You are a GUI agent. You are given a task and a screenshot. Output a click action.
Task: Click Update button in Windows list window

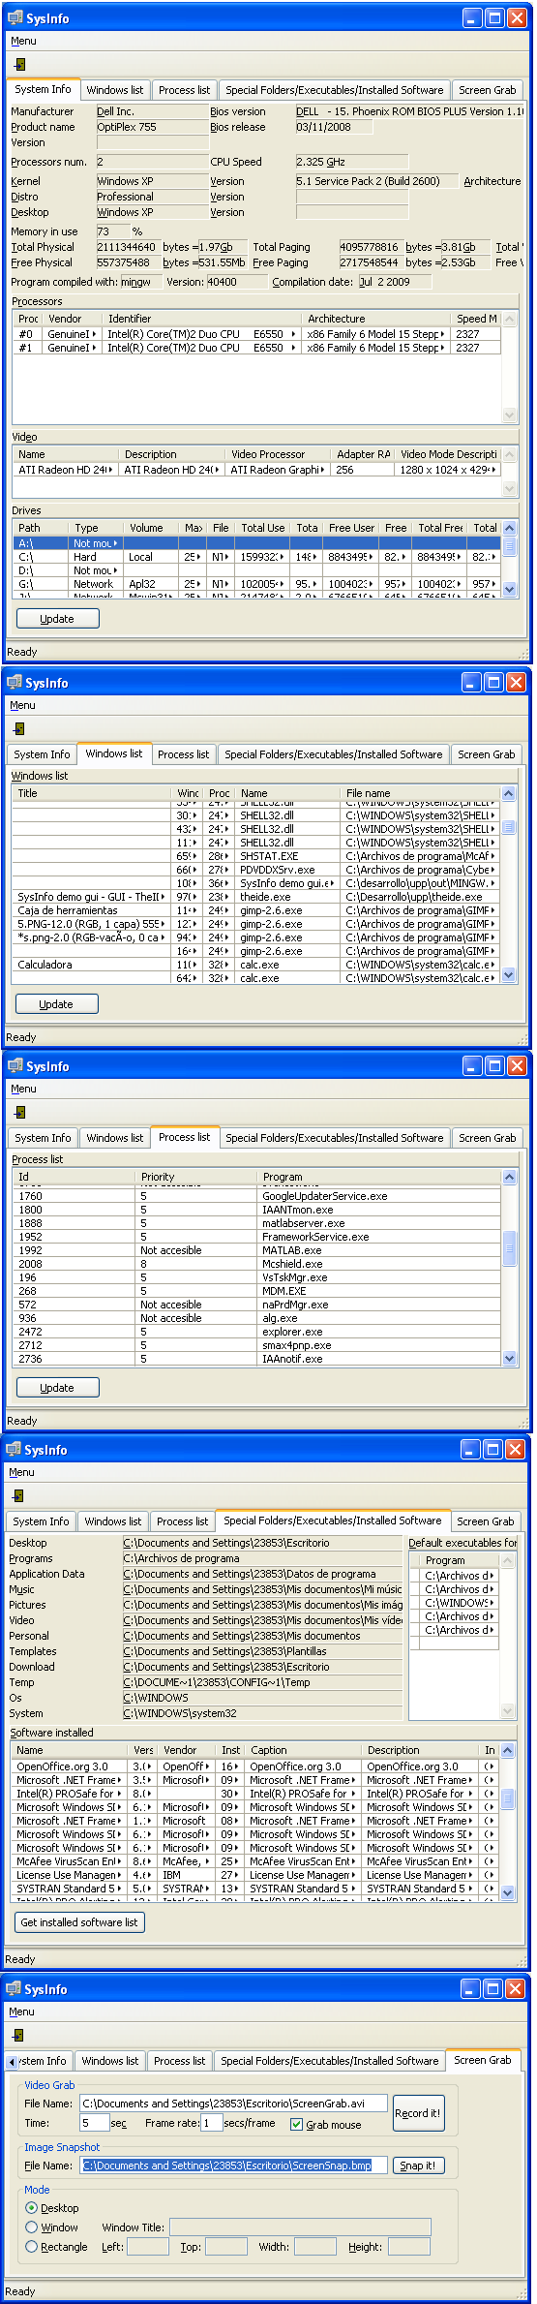coord(56,1004)
